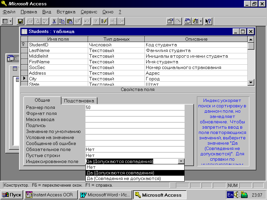Click the Insert Rows toolbar icon
267x200 pixels.
113,21
